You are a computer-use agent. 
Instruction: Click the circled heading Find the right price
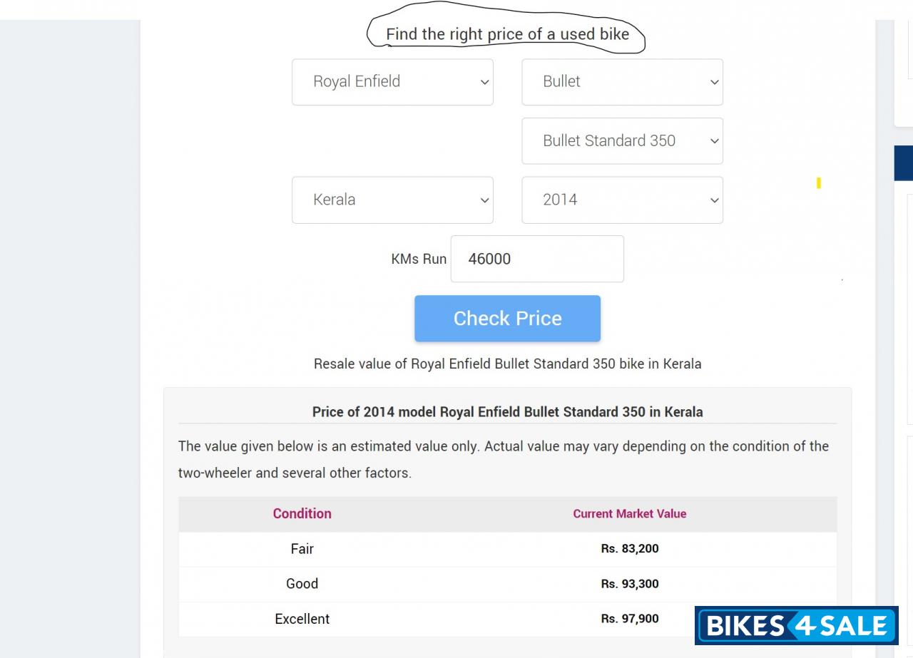pyautogui.click(x=506, y=34)
